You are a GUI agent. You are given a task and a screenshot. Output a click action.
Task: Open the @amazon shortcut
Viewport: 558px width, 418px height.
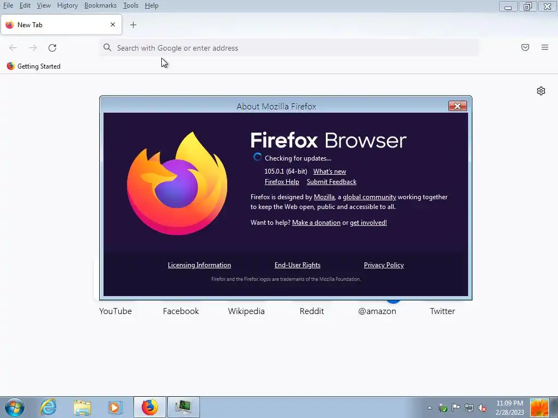(x=377, y=311)
